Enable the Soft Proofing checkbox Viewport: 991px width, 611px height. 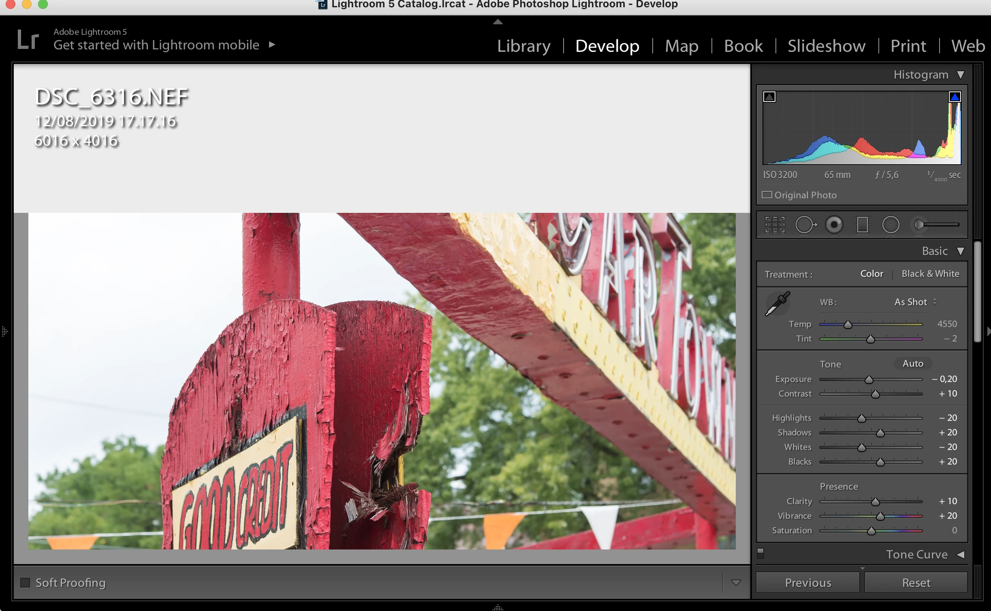tap(25, 582)
